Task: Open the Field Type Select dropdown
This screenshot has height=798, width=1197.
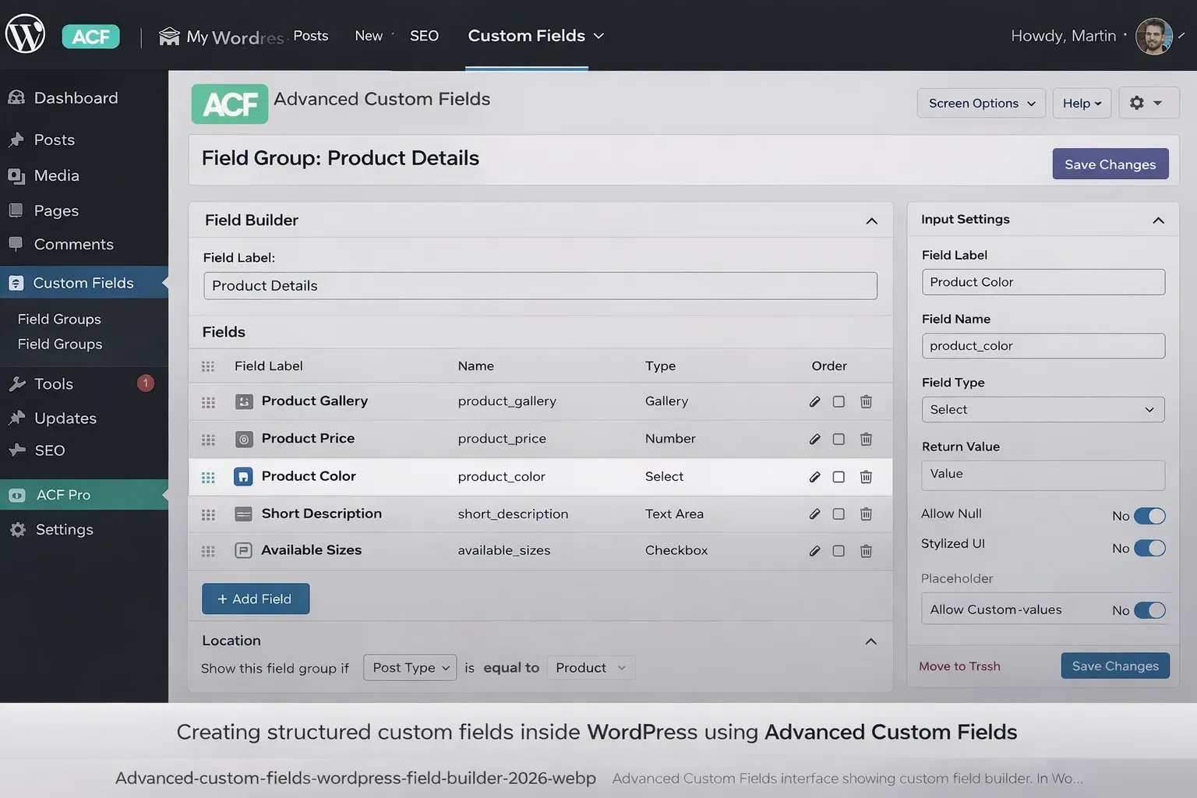Action: click(1043, 410)
